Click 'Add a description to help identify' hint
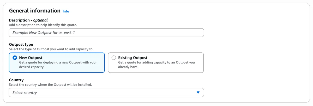 pos(43,25)
